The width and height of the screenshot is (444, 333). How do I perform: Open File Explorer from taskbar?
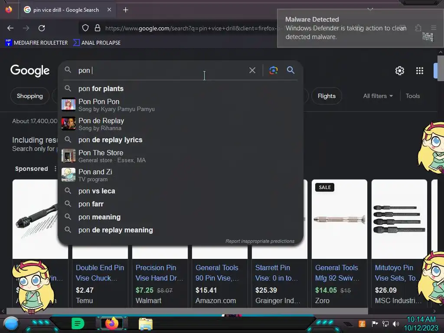point(146,324)
